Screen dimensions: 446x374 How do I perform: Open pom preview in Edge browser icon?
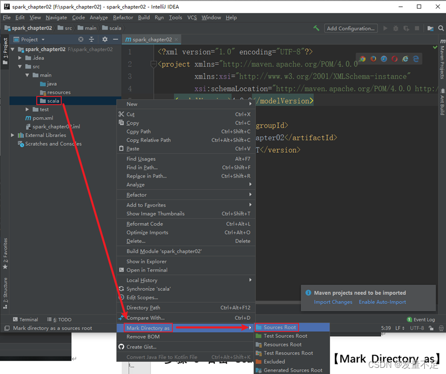coord(416,59)
